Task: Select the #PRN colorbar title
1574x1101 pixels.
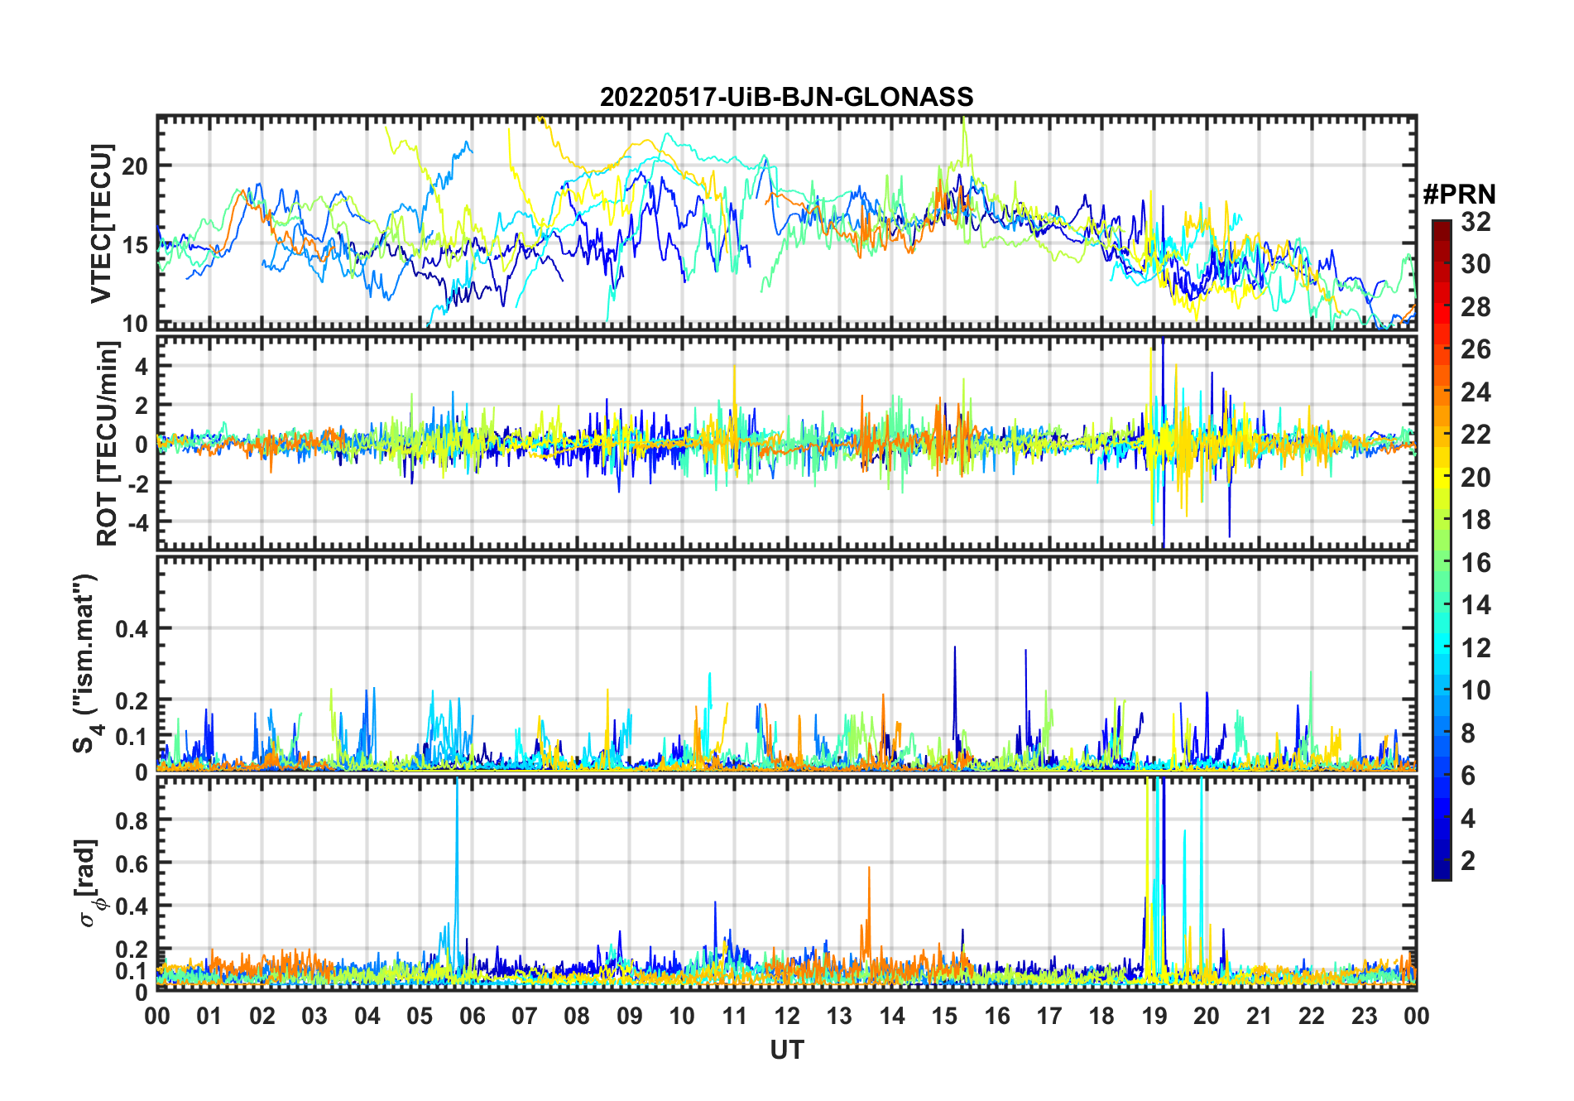Action: 1459,195
